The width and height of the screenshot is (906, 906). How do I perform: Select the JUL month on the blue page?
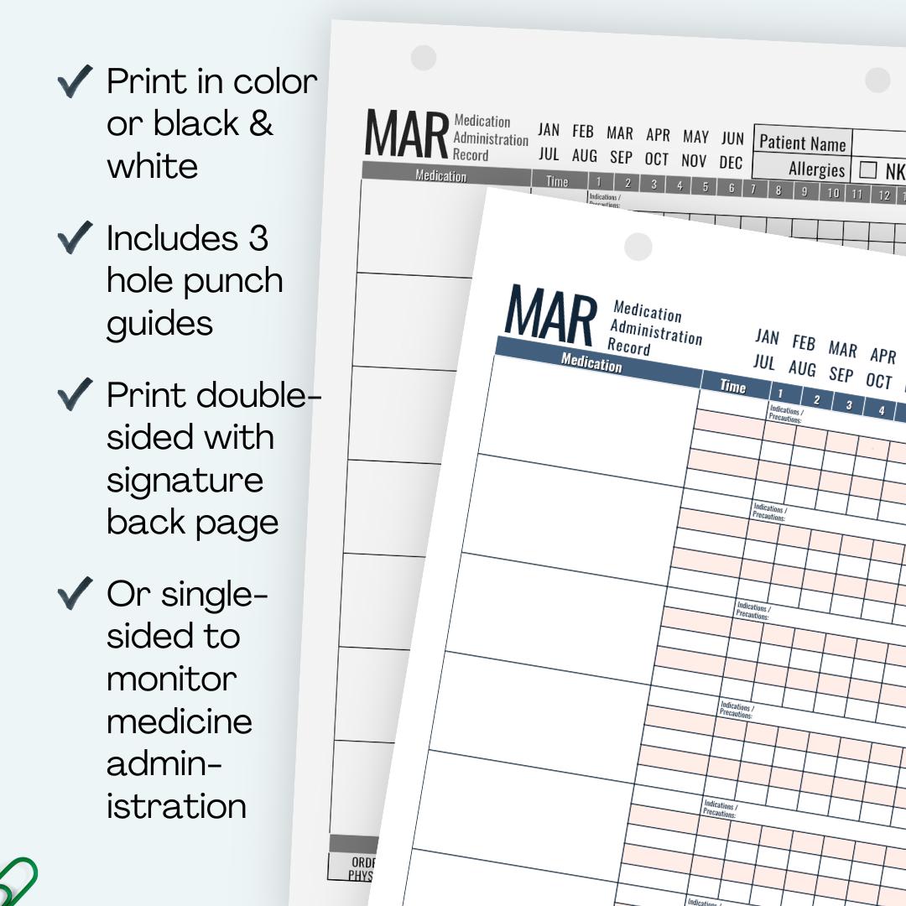coord(764,362)
